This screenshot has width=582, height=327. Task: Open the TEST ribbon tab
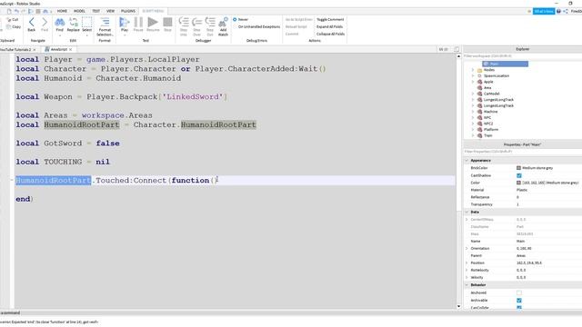96,11
